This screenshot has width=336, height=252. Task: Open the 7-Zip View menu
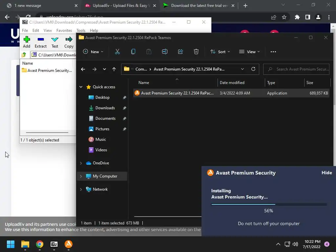[x=48, y=31]
